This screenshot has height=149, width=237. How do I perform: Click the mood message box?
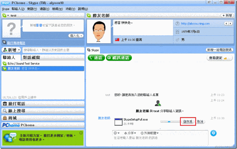click(53, 26)
